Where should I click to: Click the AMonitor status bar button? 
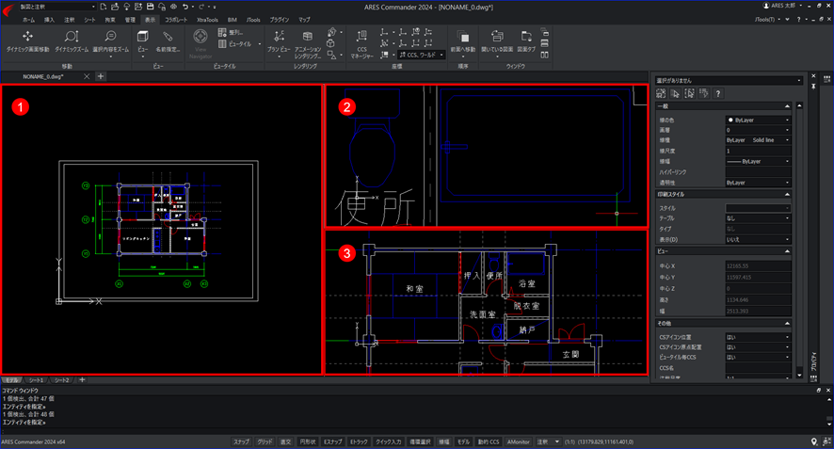(518, 441)
